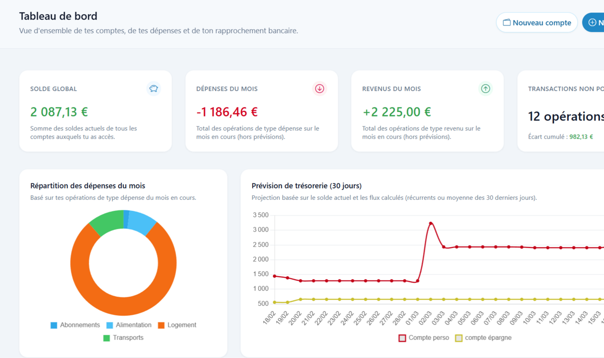
Task: Click the wallet icon inside Nouveau compte button
Action: [507, 22]
